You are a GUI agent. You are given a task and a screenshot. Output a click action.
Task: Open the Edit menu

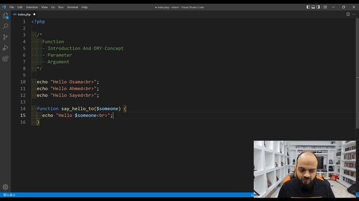click(20, 7)
